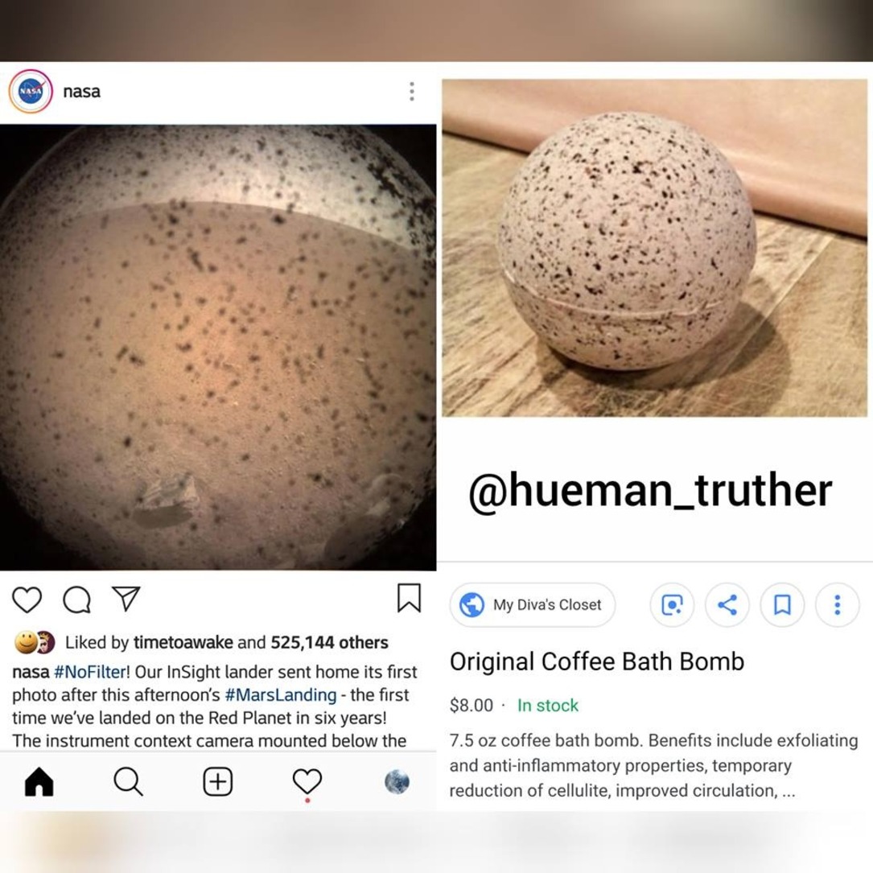Open your profile from the bottom avatar

coord(397,782)
